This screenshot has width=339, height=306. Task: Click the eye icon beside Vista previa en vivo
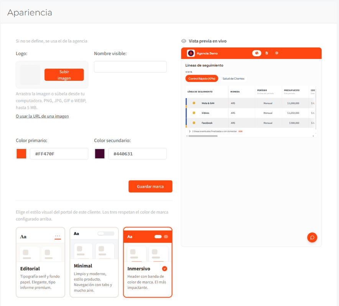[x=184, y=41]
